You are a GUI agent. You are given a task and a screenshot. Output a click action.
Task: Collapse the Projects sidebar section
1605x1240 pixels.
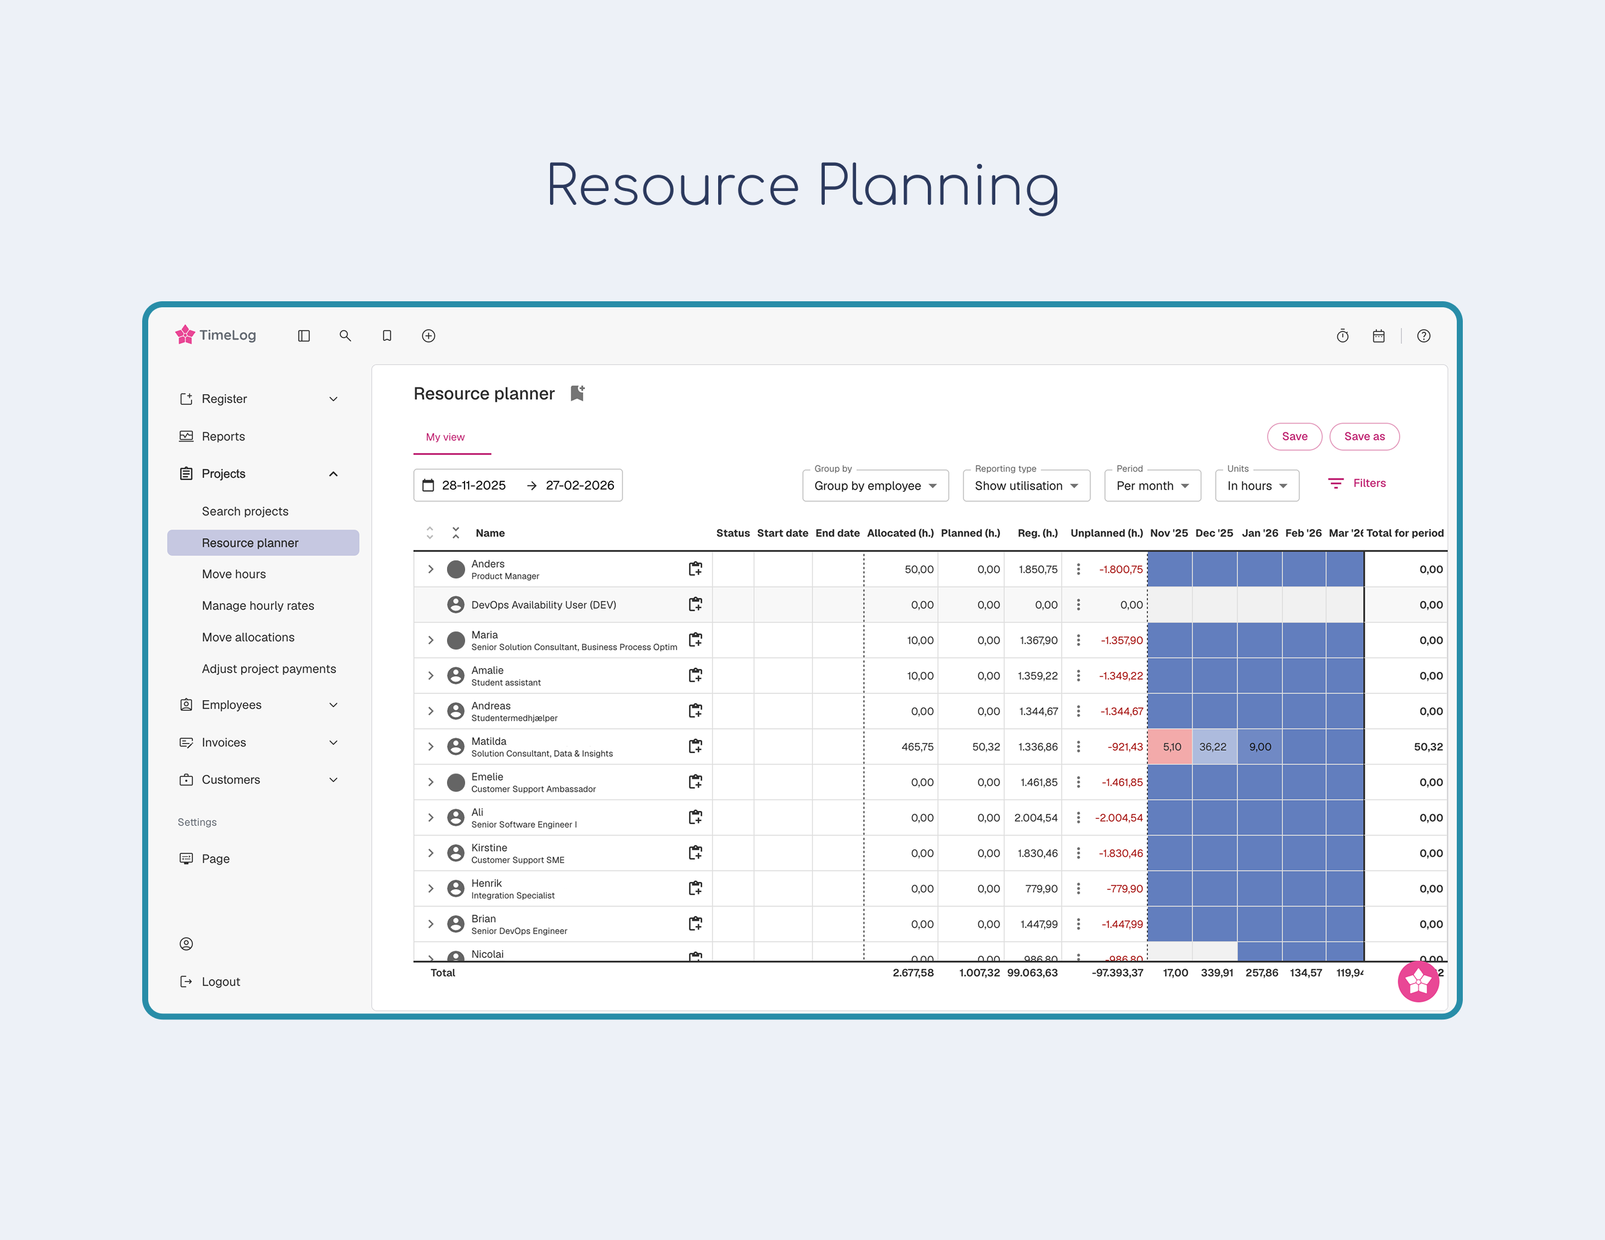coord(333,474)
